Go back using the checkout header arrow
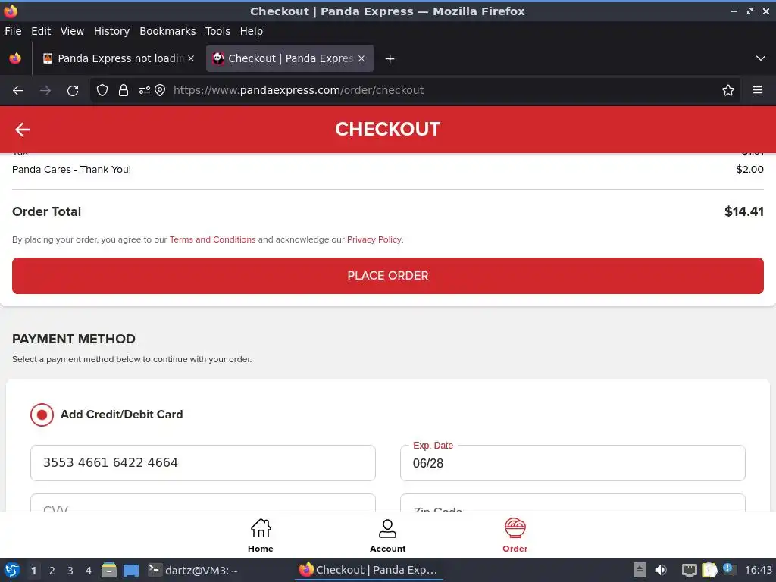The image size is (776, 582). (x=22, y=130)
